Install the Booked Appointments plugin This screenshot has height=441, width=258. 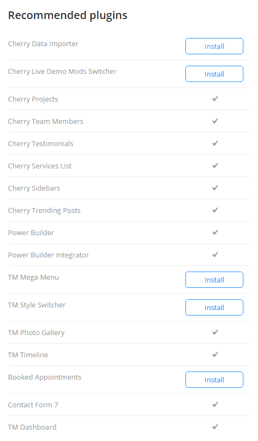(x=214, y=380)
